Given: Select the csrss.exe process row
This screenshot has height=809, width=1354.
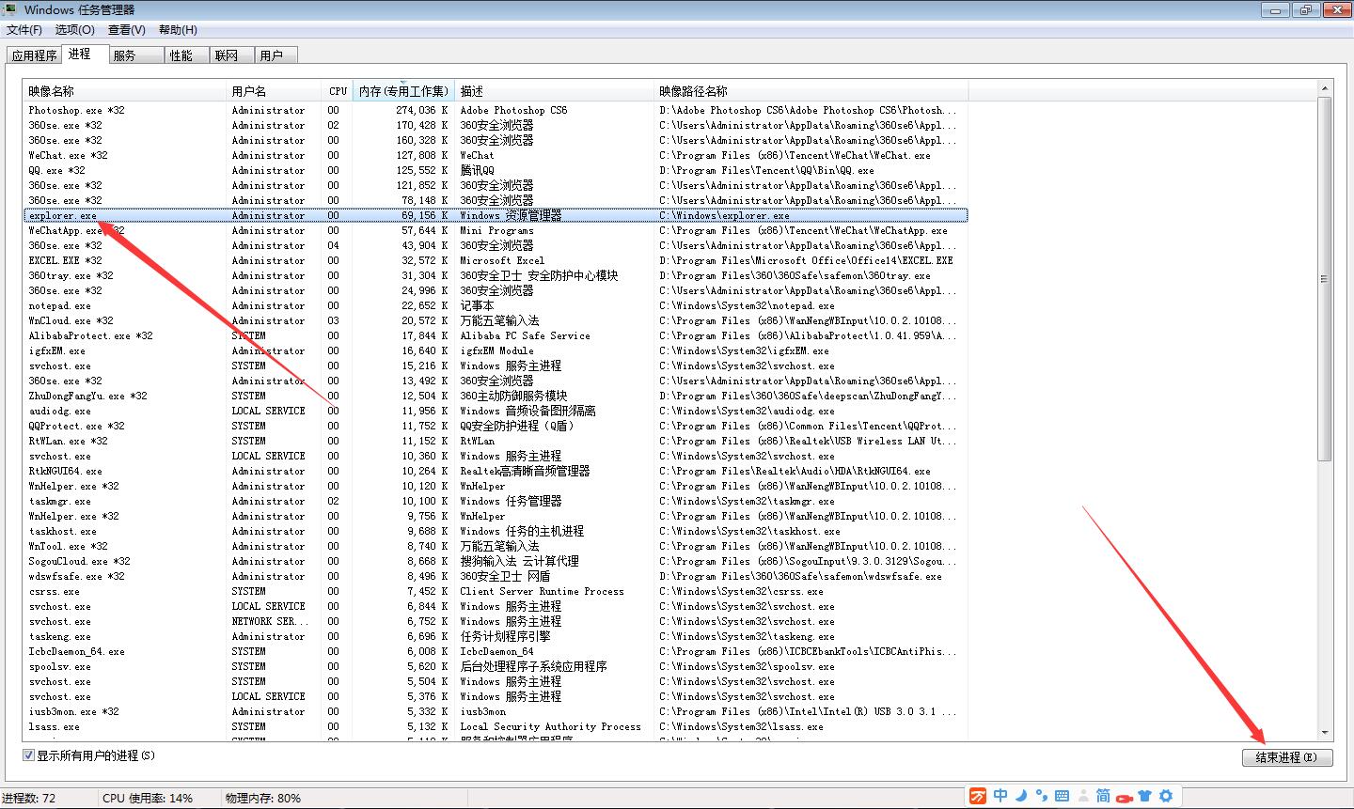Looking at the screenshot, I should (496, 591).
